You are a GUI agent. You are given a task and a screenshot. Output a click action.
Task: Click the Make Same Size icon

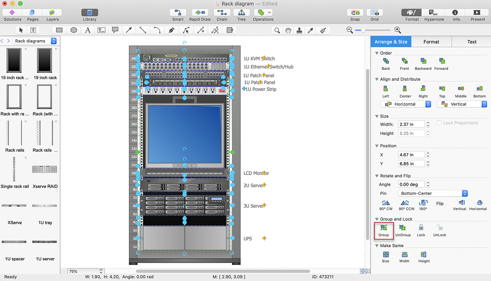tap(386, 255)
